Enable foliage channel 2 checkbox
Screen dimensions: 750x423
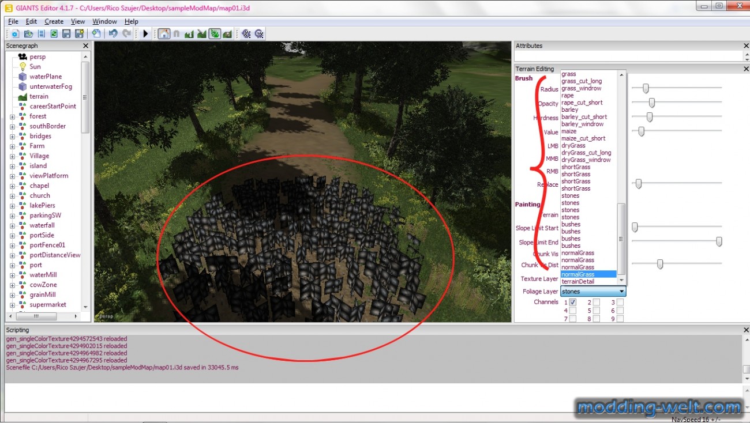point(597,302)
